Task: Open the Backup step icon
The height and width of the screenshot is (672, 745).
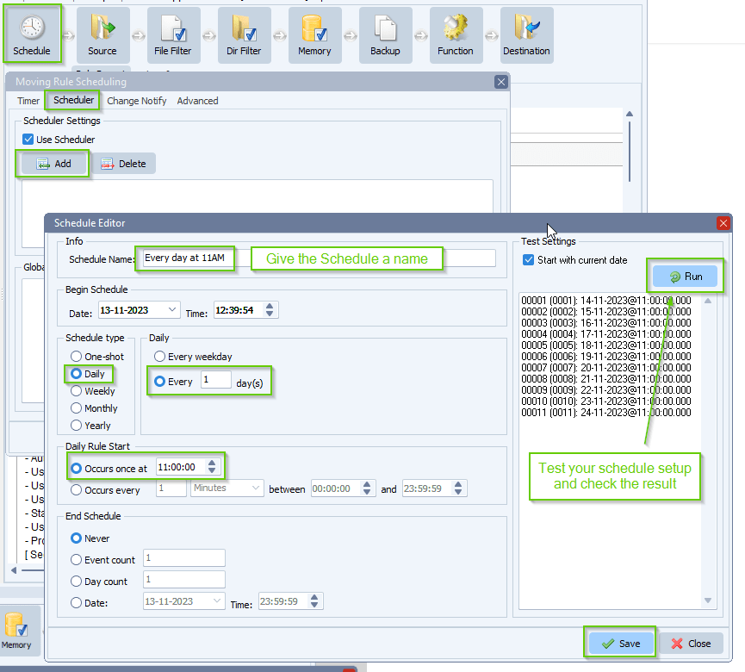Action: (x=385, y=34)
